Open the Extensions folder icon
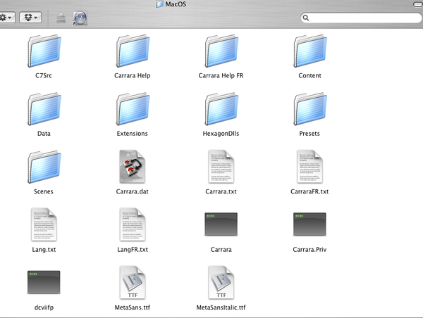This screenshot has height=318, width=423. click(133, 109)
